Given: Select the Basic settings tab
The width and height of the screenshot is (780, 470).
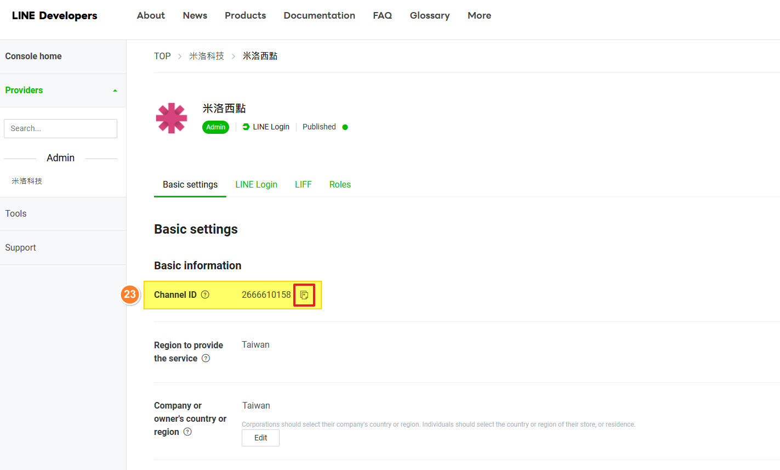Looking at the screenshot, I should click(190, 184).
